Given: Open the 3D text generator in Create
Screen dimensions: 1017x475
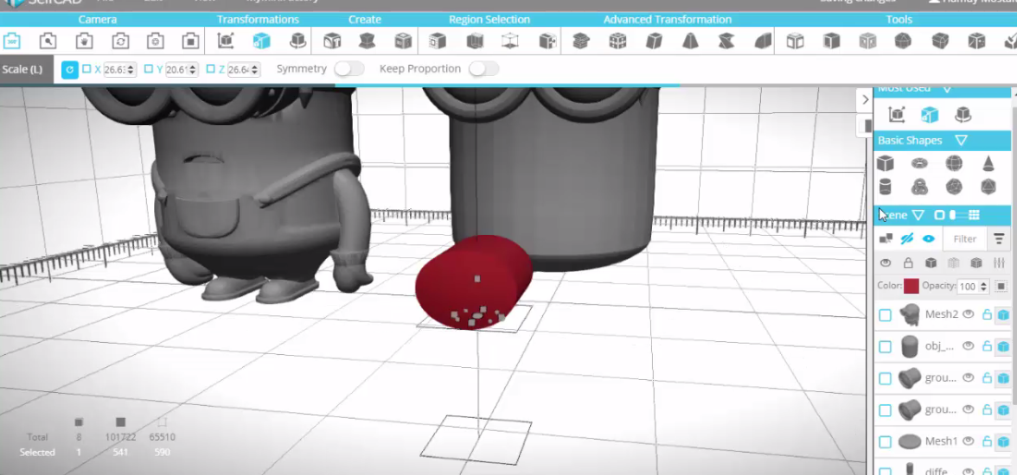Looking at the screenshot, I should tap(332, 41).
